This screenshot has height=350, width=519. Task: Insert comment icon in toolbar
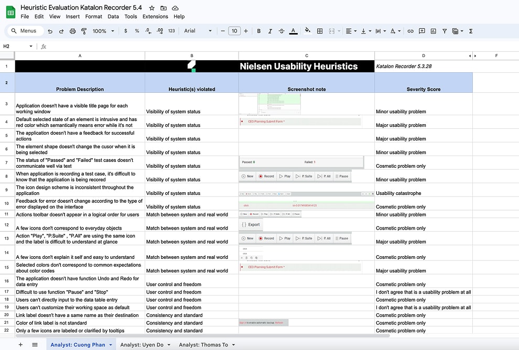click(421, 31)
